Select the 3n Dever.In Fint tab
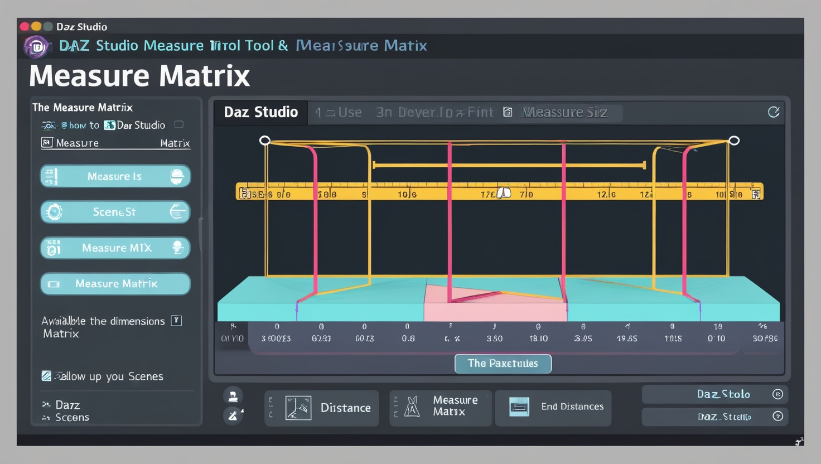 (434, 112)
